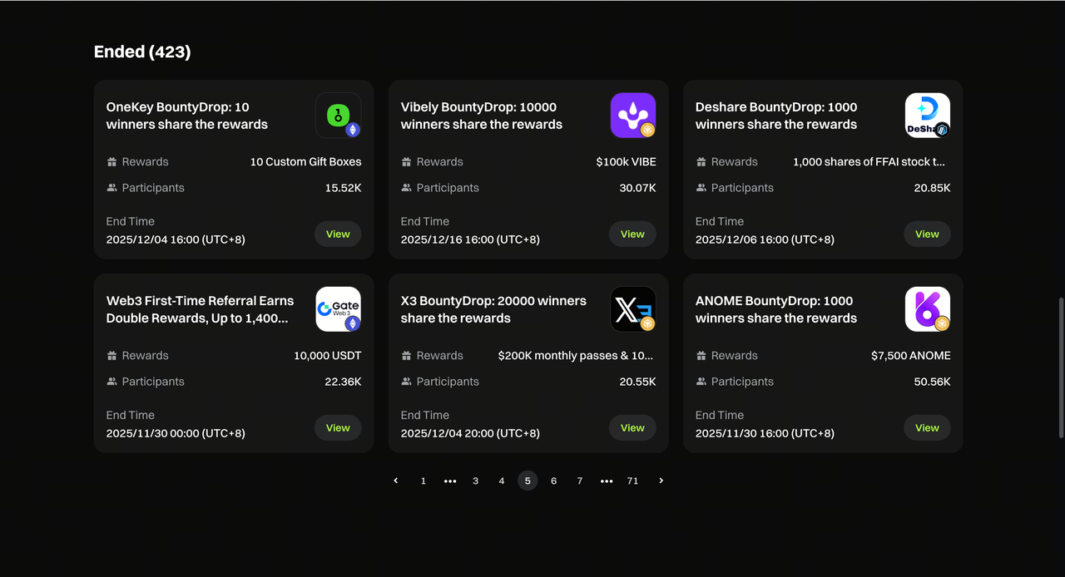Go to next page using right arrow
The image size is (1065, 577).
pyautogui.click(x=661, y=481)
